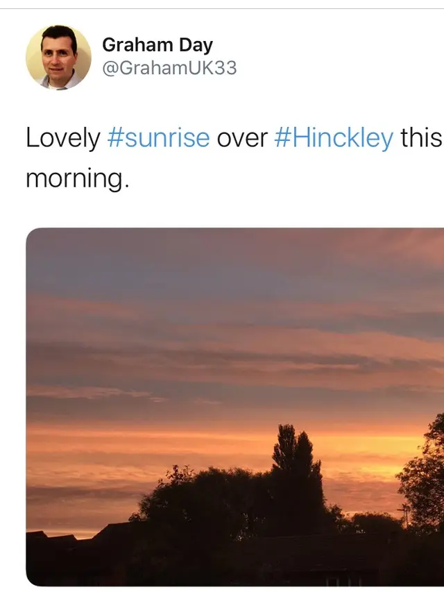Click the word morning in the tweet
The image size is (444, 592).
[x=74, y=178]
